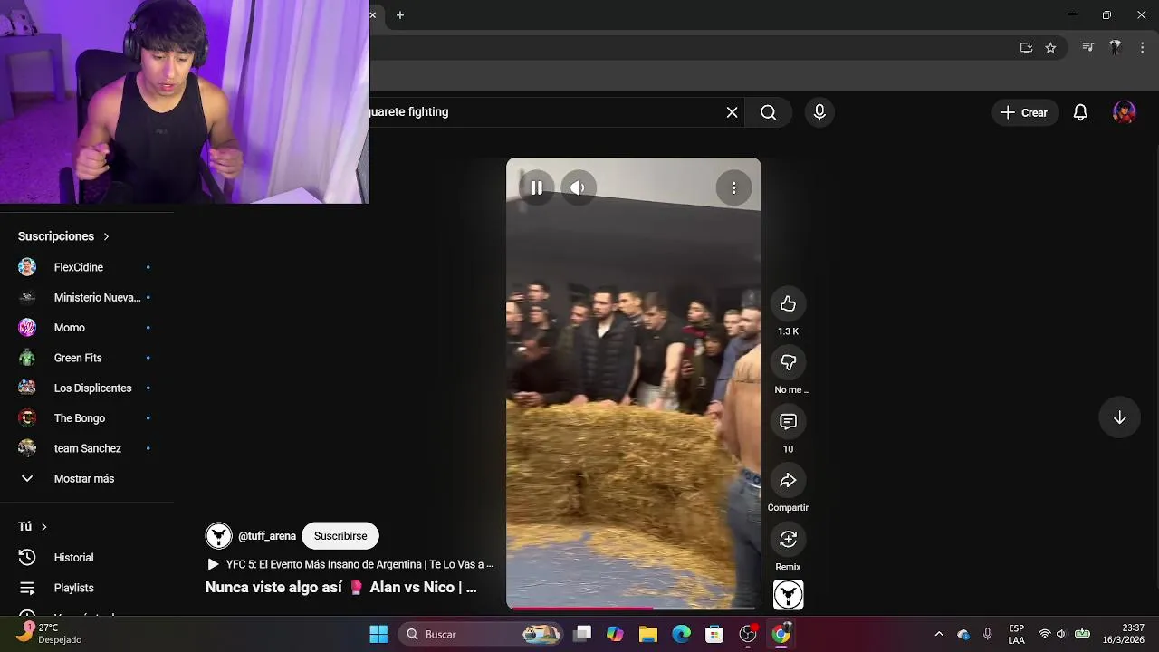Open a new browser tab with plus

400,14
